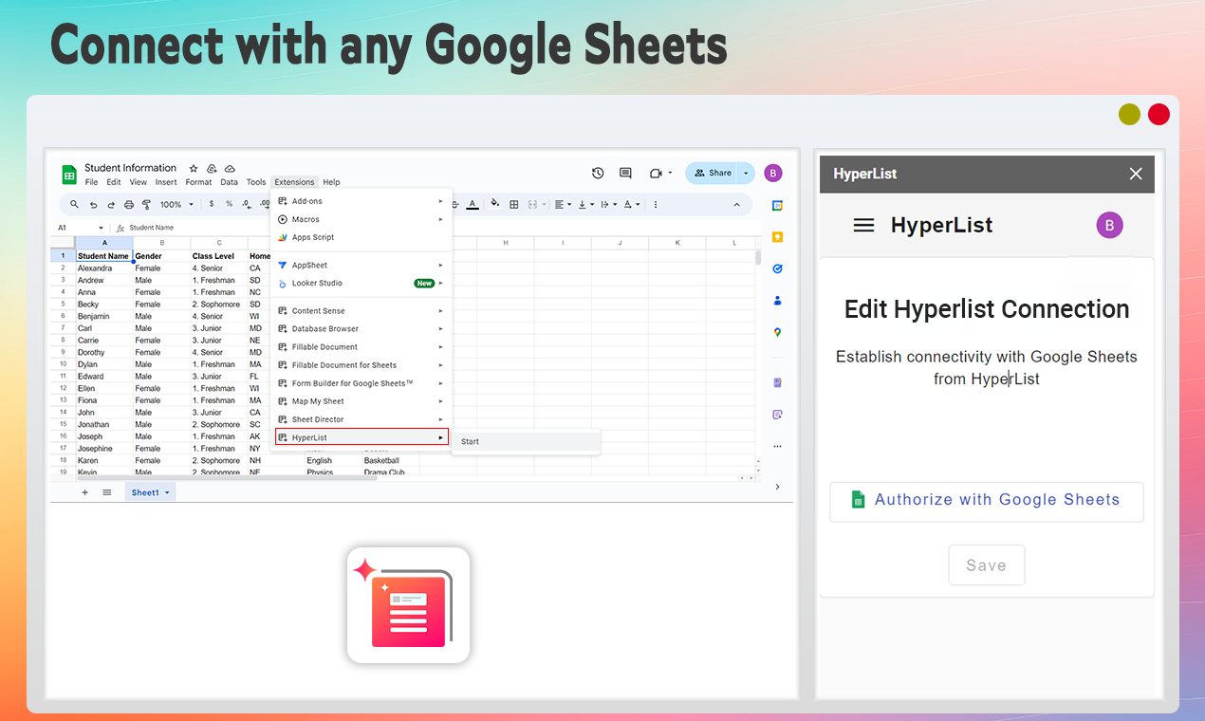Viewport: 1205px width, 721px height.
Task: Click the move-to-folder icon beside the title
Action: [212, 168]
